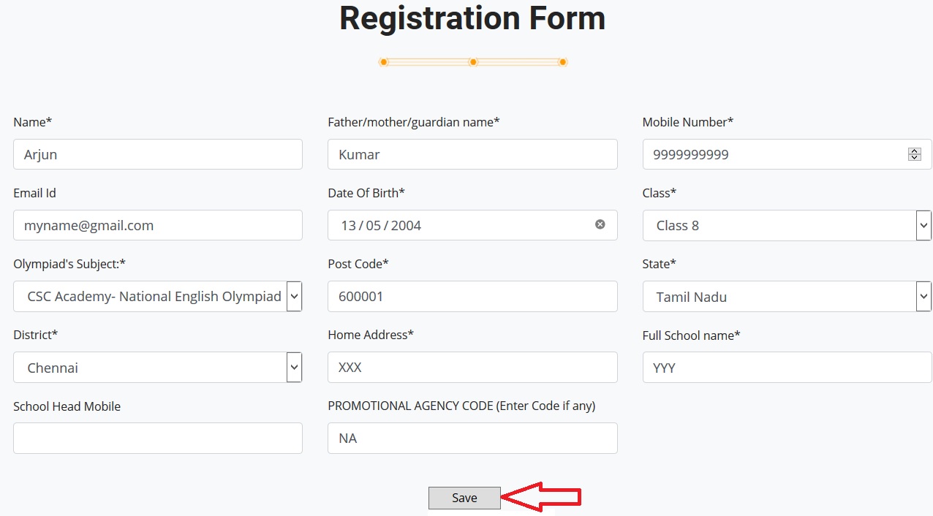Focus the Post Code field

click(x=472, y=296)
